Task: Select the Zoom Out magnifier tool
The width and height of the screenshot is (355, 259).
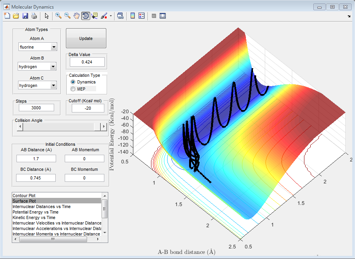Action: tap(67, 16)
